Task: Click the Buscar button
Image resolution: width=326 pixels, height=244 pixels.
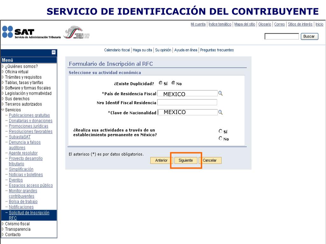Action: (x=309, y=36)
